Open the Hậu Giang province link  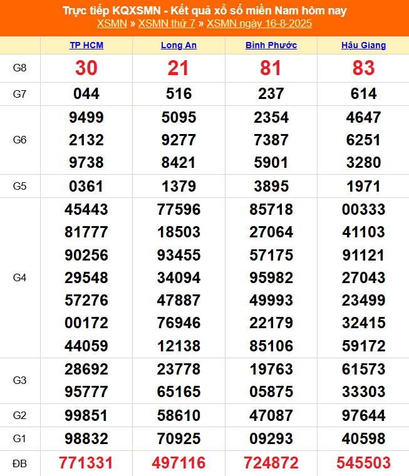pyautogui.click(x=363, y=45)
